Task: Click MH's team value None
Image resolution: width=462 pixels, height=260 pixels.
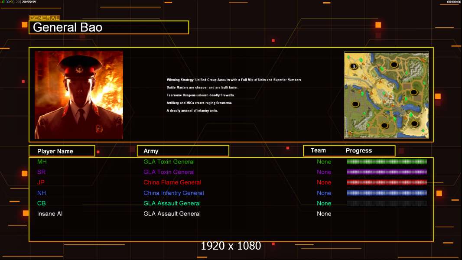Action: 324,162
